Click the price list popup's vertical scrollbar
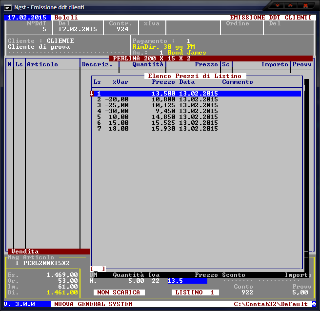The height and width of the screenshot is (311, 320). 306,166
